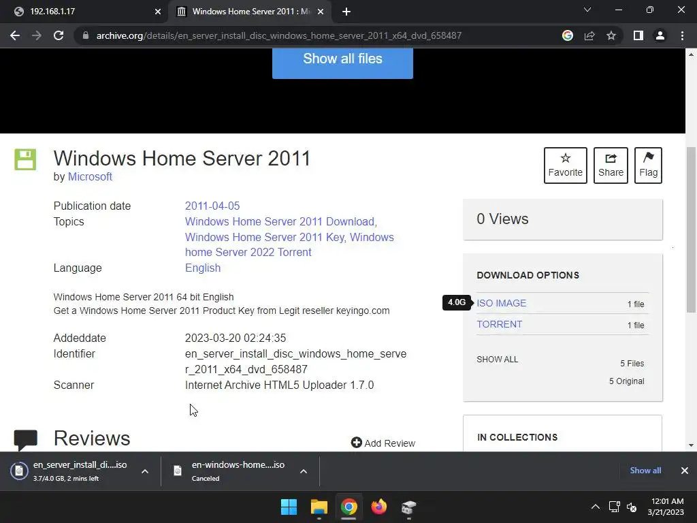
Task: Click the browser forward arrow
Action: (37, 35)
